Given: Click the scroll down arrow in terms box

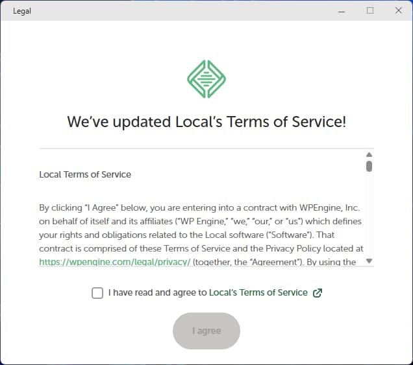Looking at the screenshot, I should 369,261.
